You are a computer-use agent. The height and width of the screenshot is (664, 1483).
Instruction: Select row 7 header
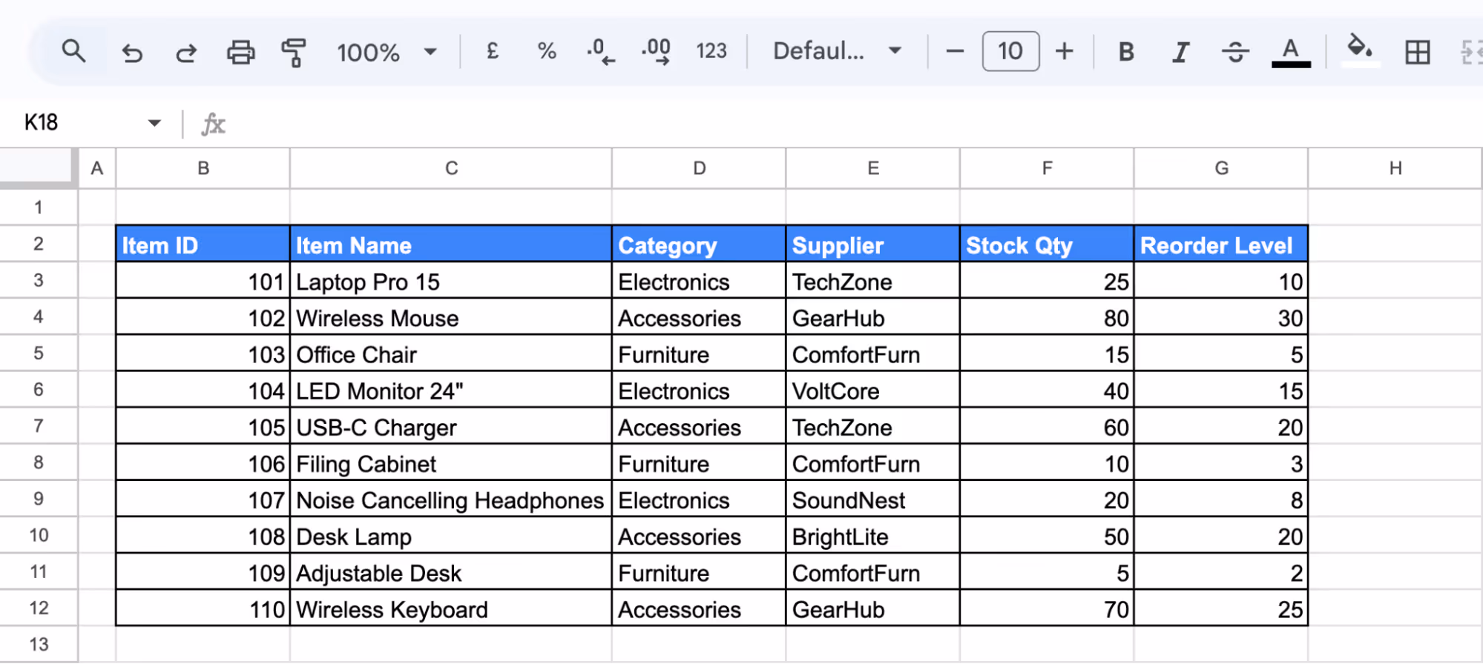[39, 426]
